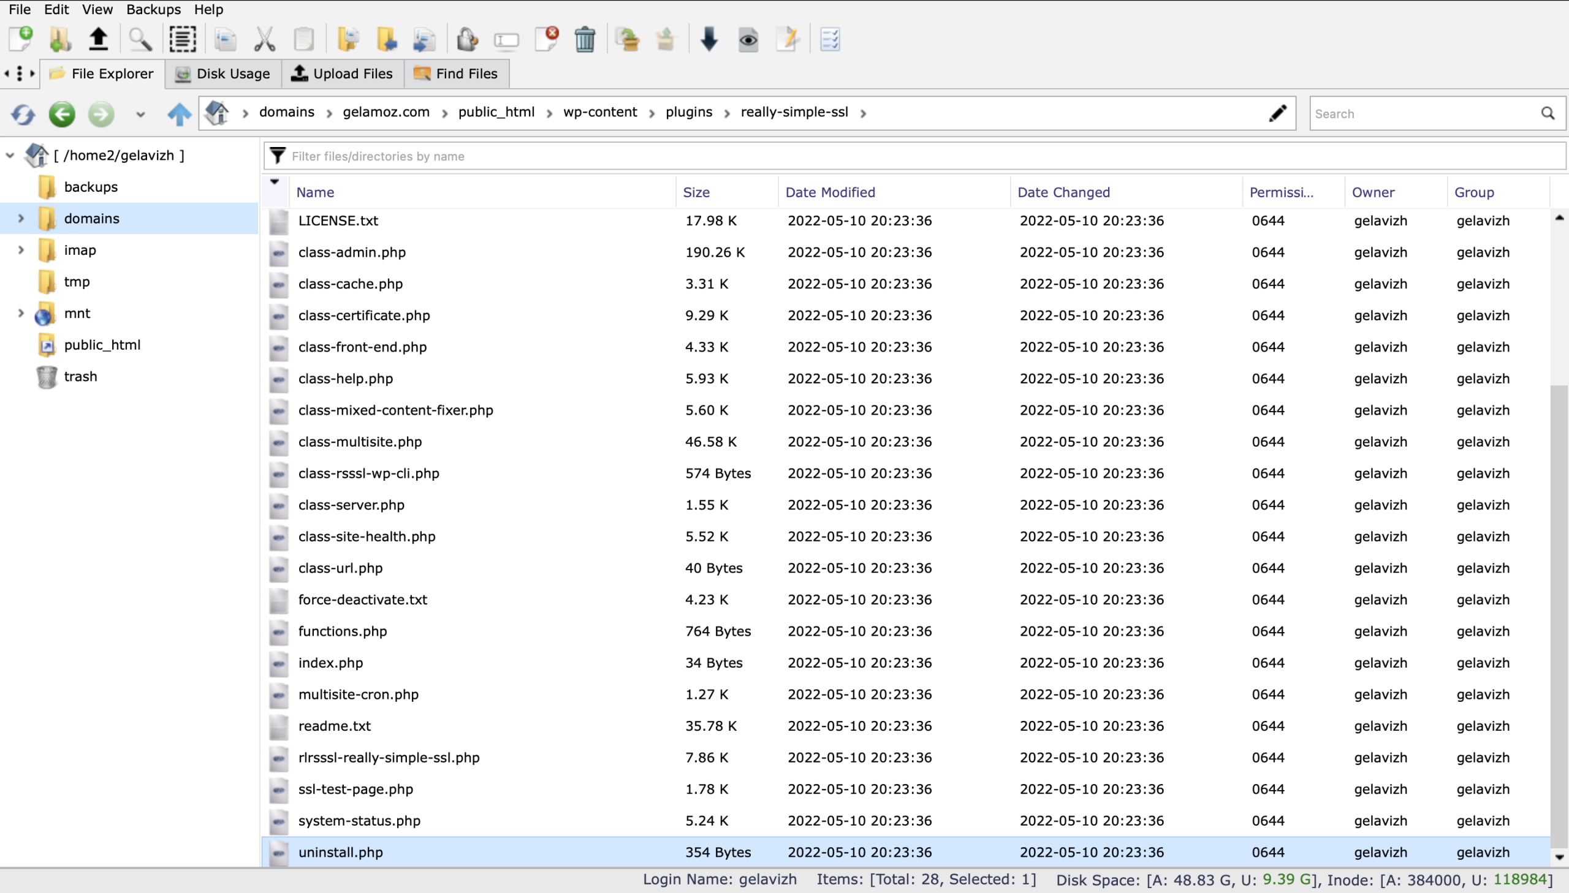The width and height of the screenshot is (1569, 893).
Task: Click the Compress archive icon
Action: click(x=627, y=39)
